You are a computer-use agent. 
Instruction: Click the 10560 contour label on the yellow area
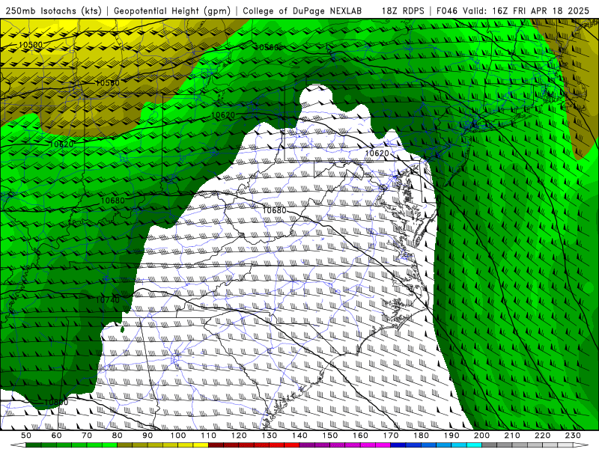107,83
